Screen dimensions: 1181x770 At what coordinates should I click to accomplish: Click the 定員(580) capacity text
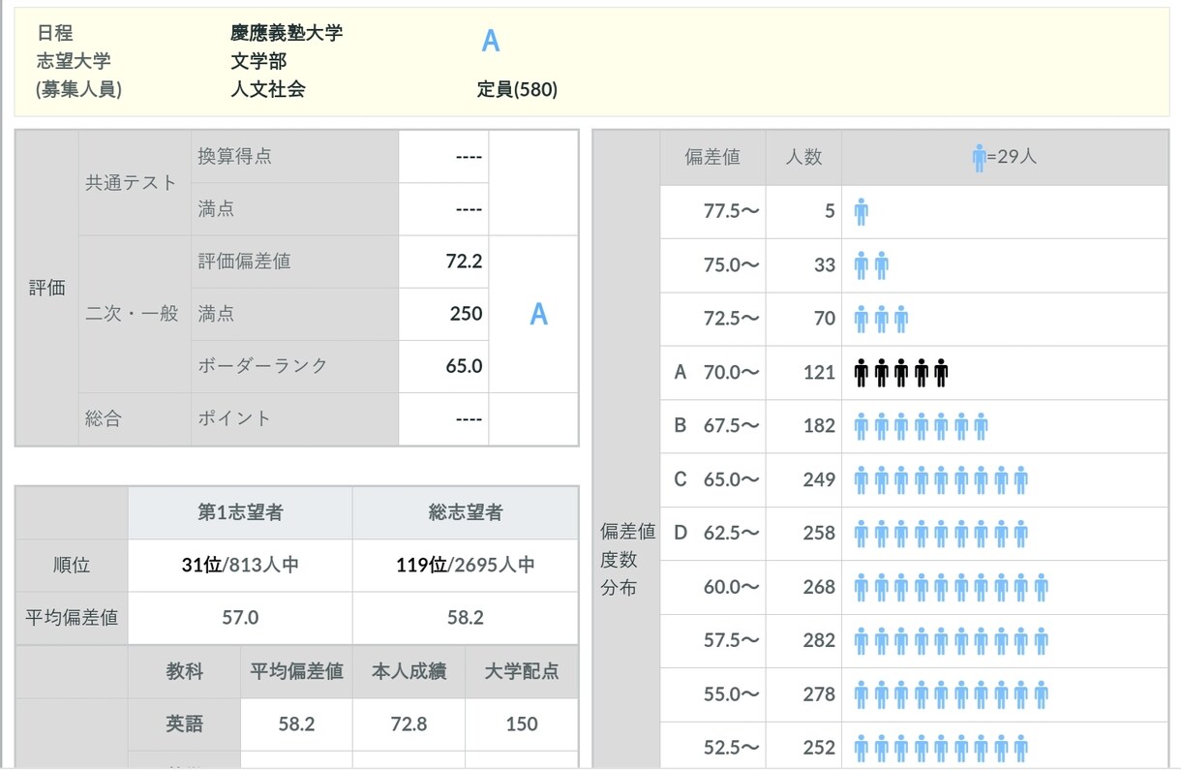click(517, 89)
